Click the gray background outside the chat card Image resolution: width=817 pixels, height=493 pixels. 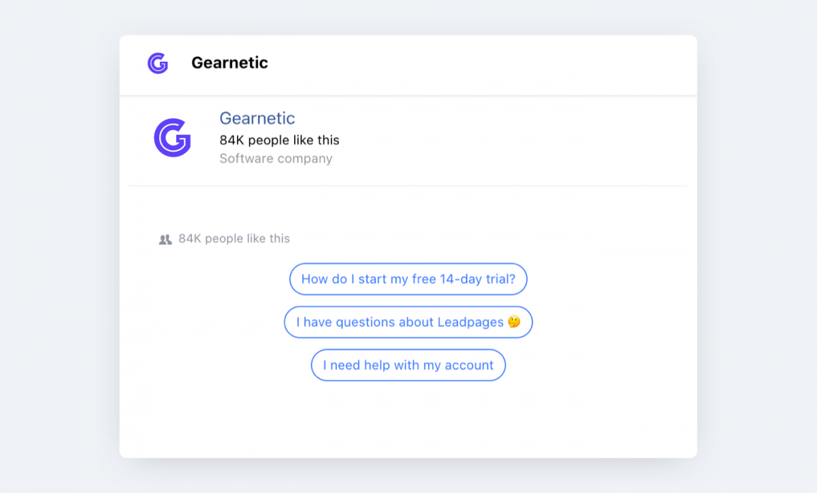click(61, 245)
